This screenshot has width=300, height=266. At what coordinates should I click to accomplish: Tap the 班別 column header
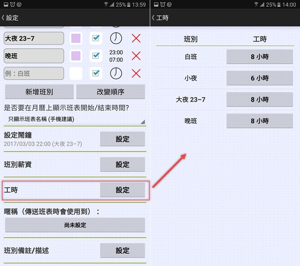[x=191, y=39]
